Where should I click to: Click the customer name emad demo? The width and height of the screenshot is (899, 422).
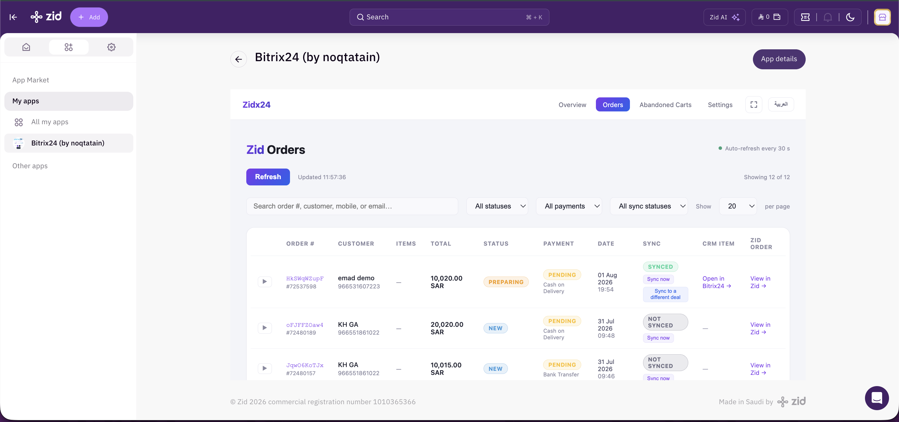click(356, 278)
